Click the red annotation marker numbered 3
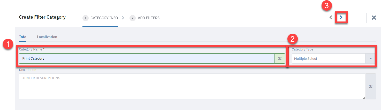The image size is (381, 110). [327, 6]
